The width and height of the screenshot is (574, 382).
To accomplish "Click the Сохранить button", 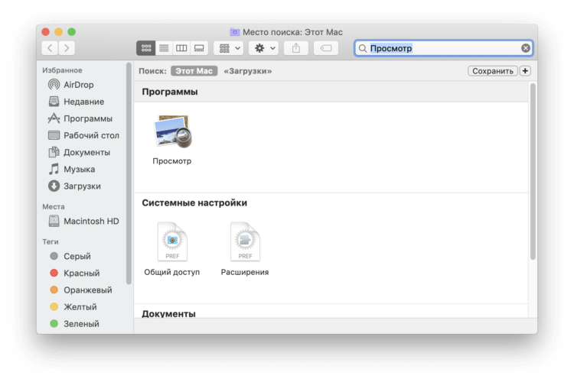I will (x=493, y=71).
